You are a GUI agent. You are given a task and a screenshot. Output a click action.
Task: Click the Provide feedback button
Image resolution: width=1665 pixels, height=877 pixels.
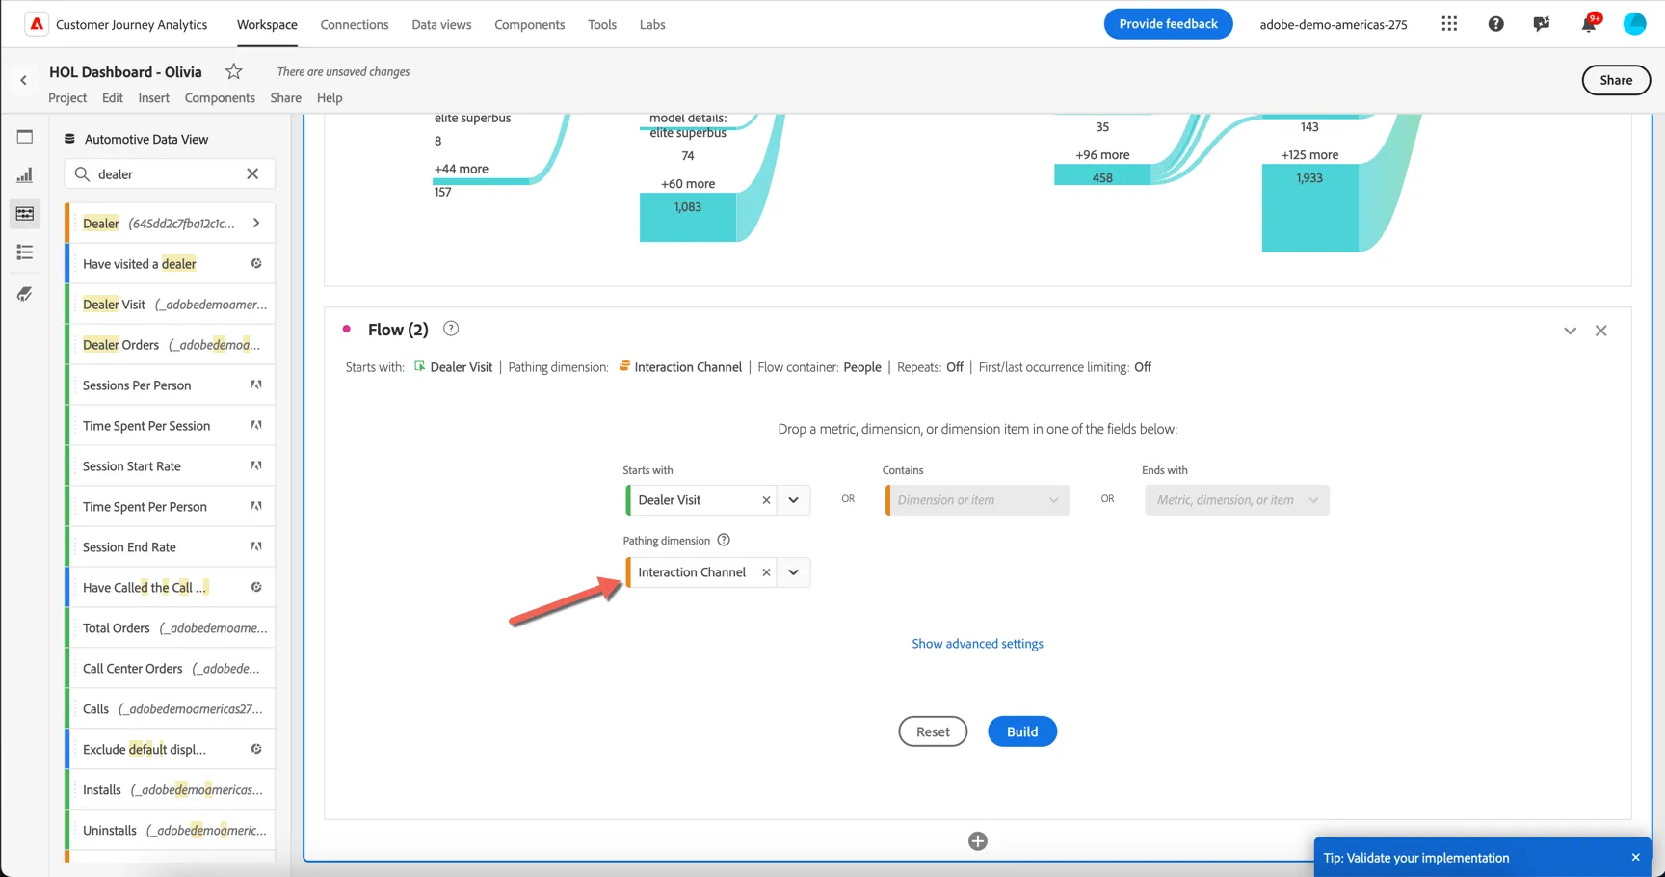click(x=1168, y=24)
